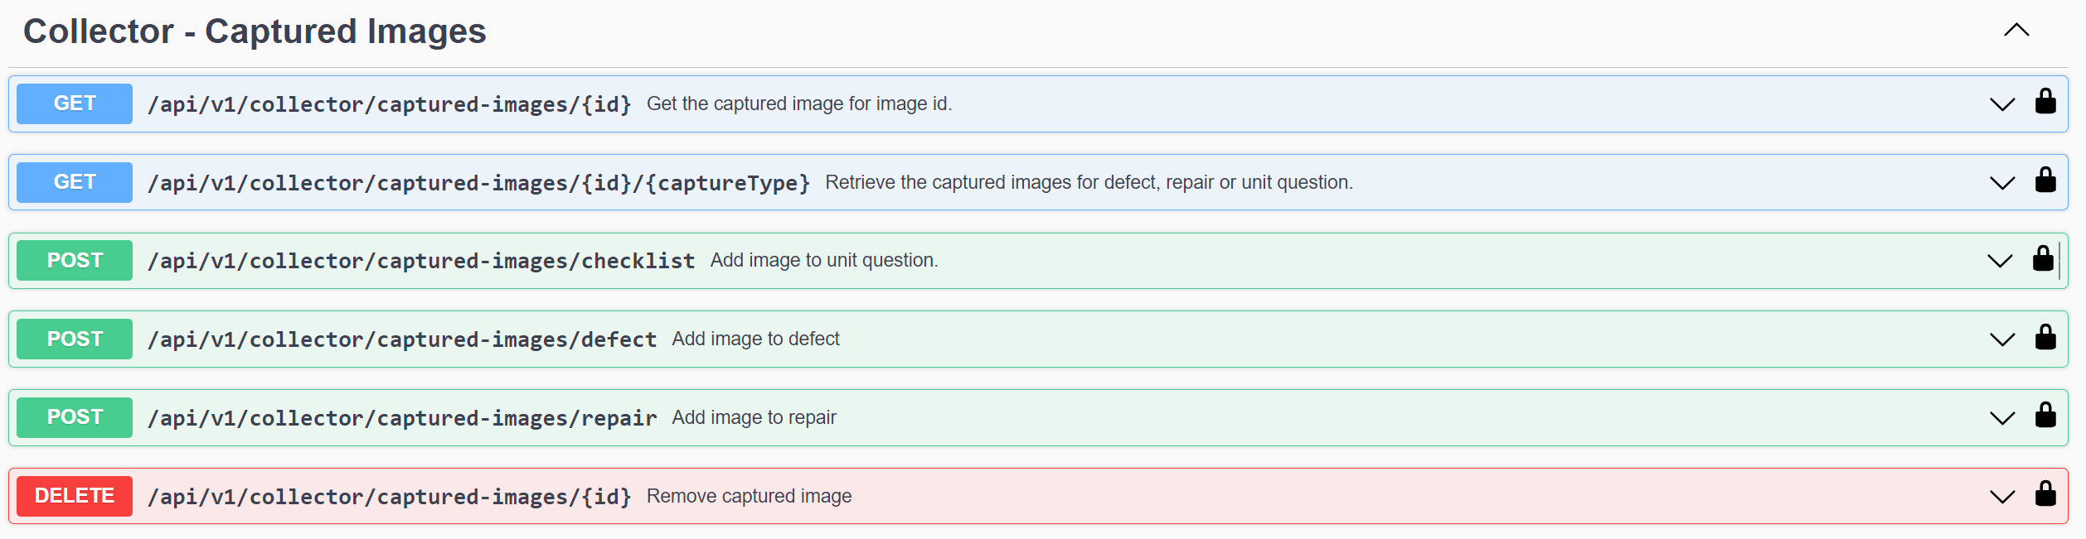This screenshot has height=539, width=2086.
Task: Click the DELETE path /captured-images/{id}
Action: [x=390, y=497]
